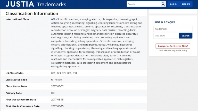Select the First Use In Commerce Date label
This screenshot has height=111, width=198.
[22, 106]
